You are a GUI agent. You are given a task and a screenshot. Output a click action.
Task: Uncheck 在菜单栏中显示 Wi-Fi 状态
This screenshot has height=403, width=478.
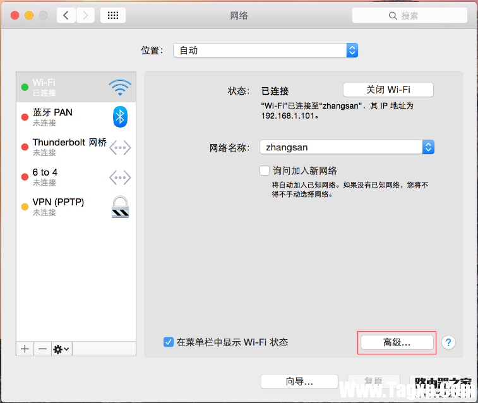click(169, 342)
